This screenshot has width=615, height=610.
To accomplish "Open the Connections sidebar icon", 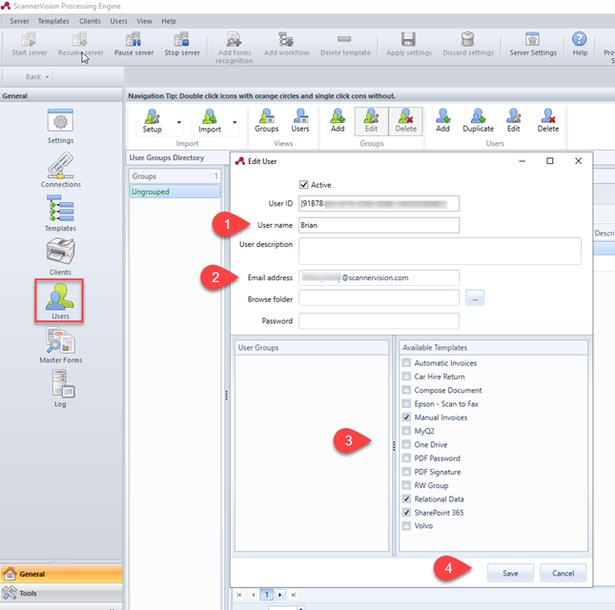I will point(60,166).
